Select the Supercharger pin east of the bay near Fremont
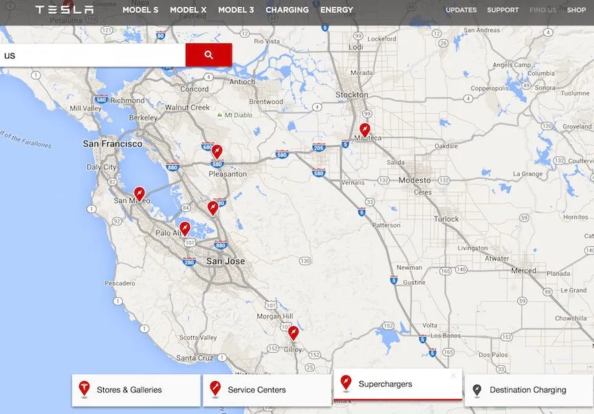 (x=213, y=207)
